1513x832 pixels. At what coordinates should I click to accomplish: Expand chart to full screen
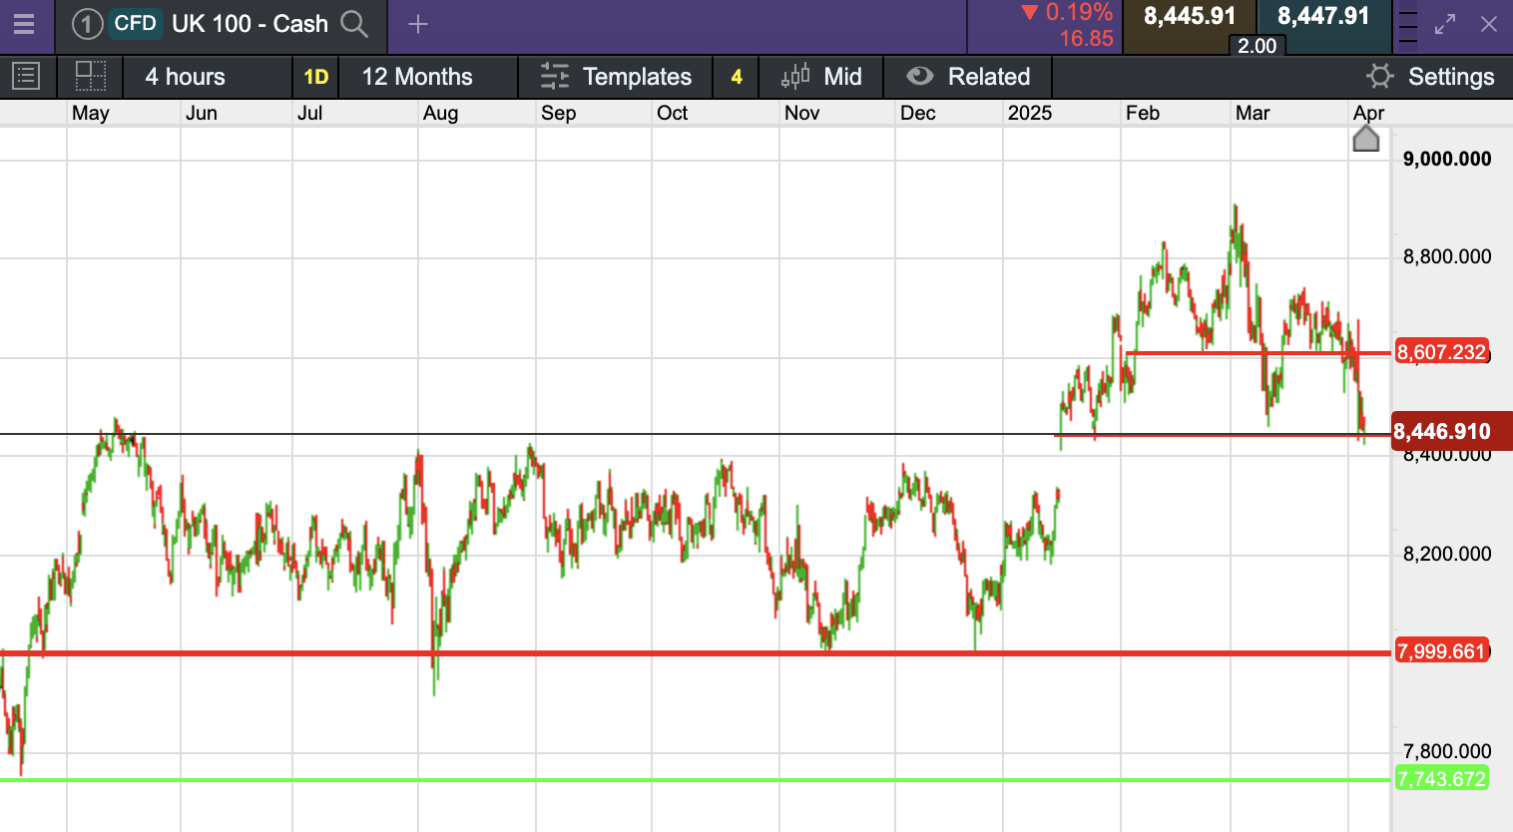pyautogui.click(x=1445, y=24)
